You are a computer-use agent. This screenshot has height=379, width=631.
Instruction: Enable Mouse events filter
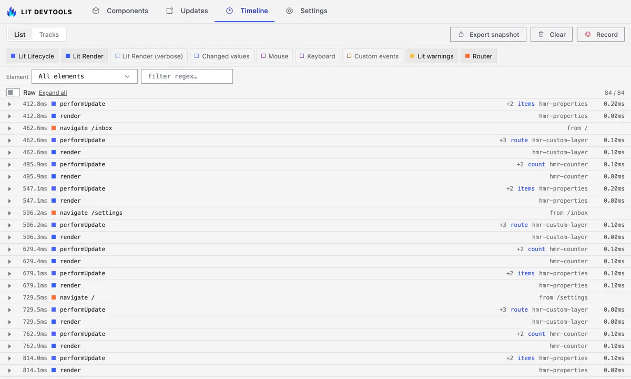pos(274,56)
